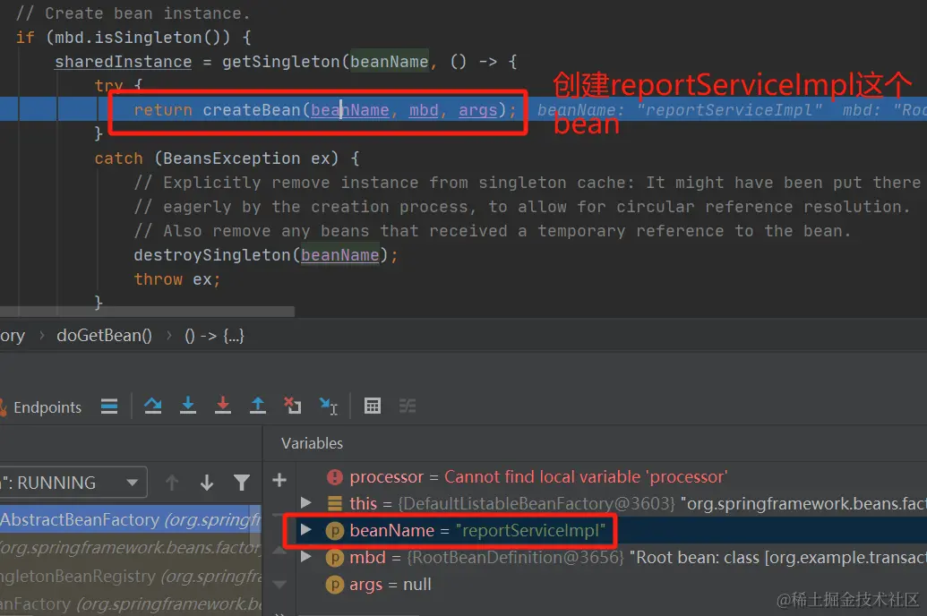Click the args argument in createBean call
Viewport: 927px width, 616px height.
(x=477, y=110)
